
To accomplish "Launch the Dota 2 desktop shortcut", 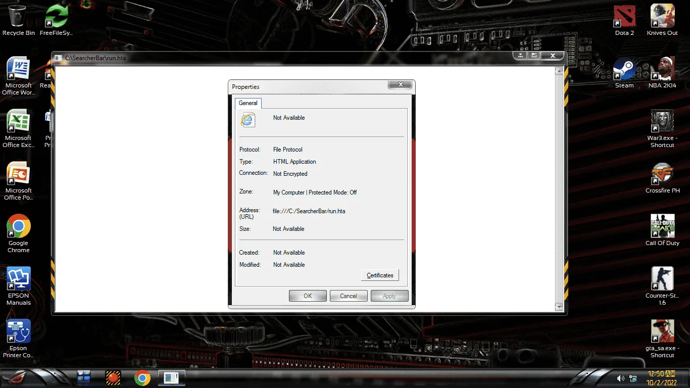I will [624, 20].
